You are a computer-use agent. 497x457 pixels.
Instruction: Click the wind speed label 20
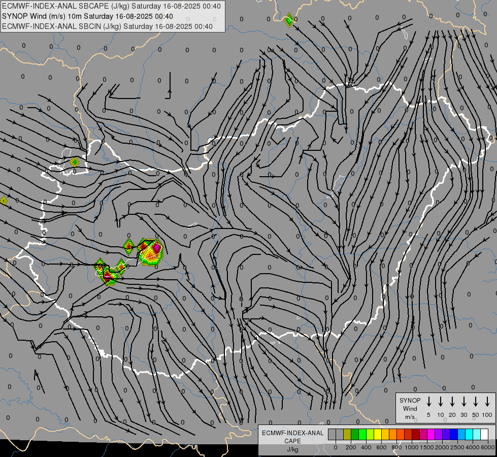point(452,415)
